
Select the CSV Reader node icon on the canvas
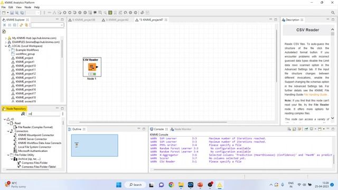click(92, 67)
